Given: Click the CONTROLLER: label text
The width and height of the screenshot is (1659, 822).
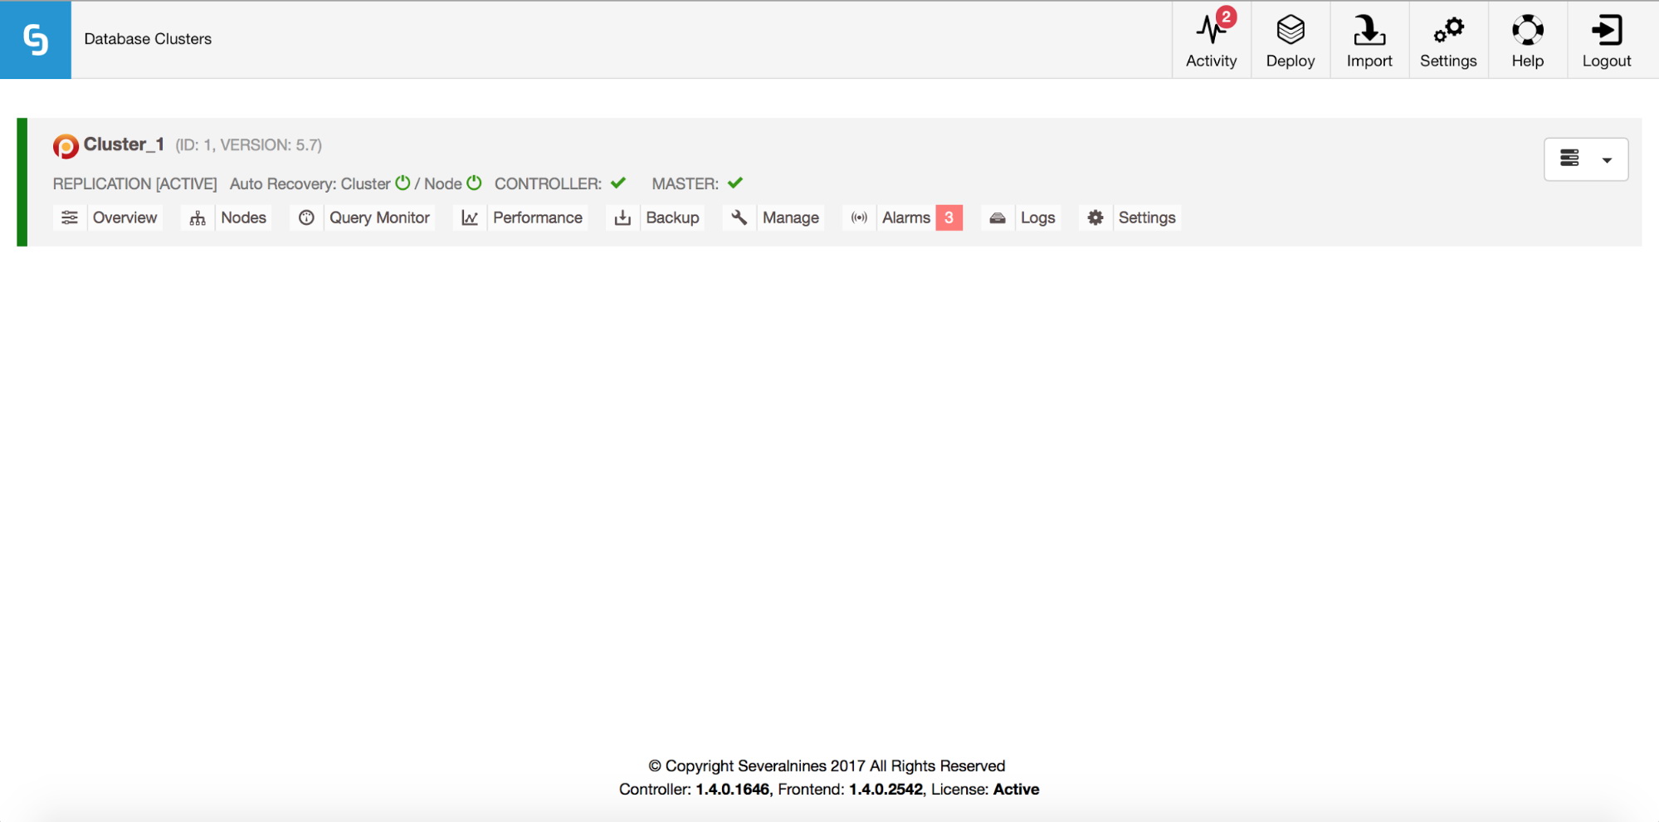Looking at the screenshot, I should [548, 183].
